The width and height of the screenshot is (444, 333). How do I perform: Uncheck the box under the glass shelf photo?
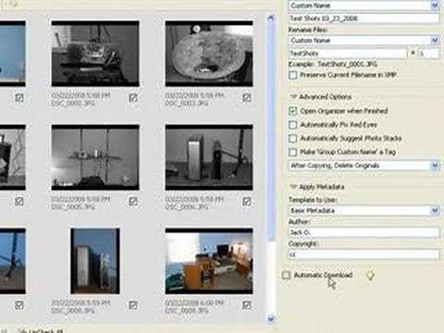(x=133, y=202)
